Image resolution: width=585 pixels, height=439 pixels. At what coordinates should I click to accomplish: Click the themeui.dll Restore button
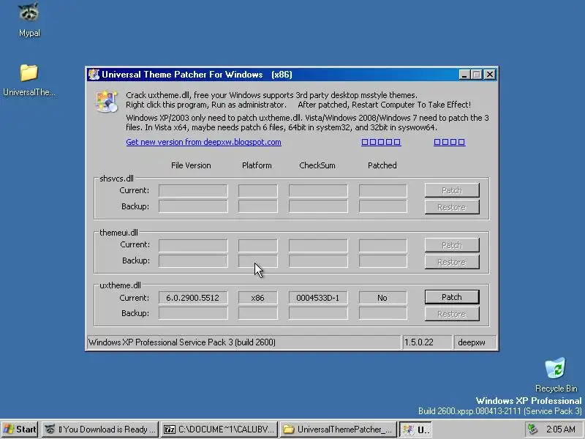[452, 262]
